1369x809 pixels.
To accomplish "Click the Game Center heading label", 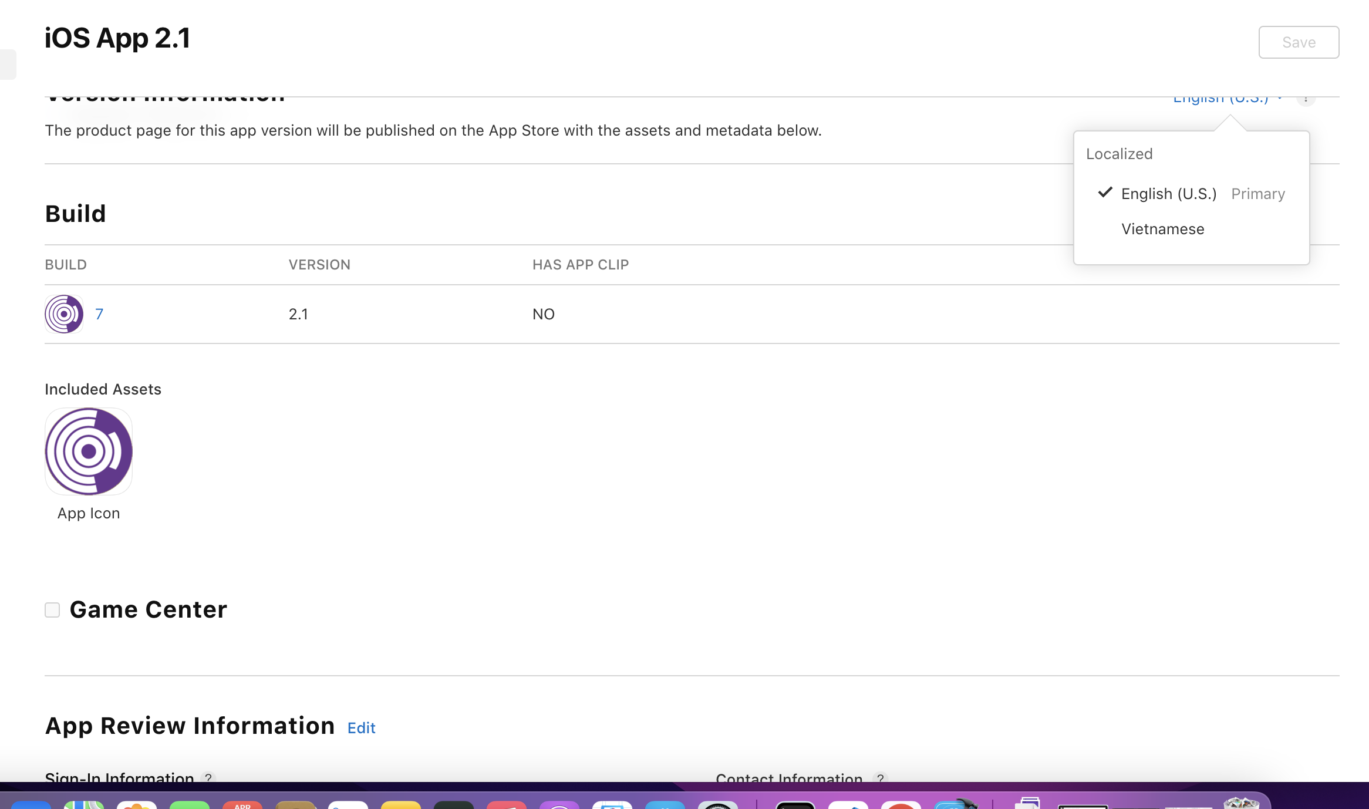I will coord(148,610).
